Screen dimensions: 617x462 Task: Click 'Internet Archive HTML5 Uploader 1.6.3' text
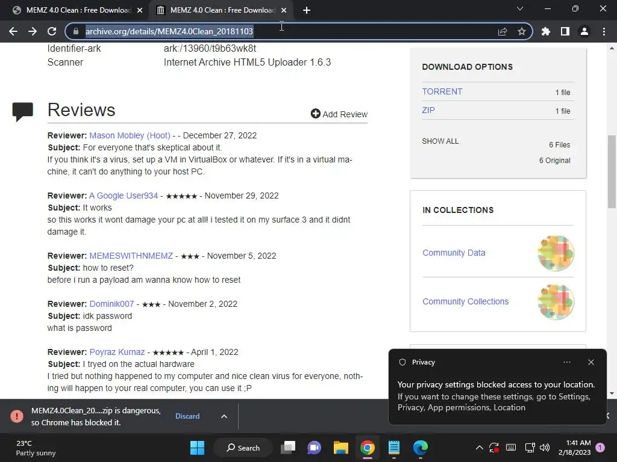(x=247, y=62)
